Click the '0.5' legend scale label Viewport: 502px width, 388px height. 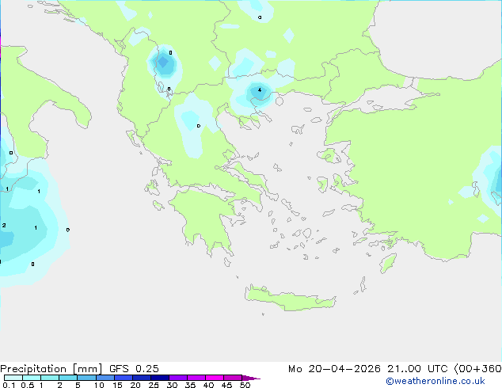27,385
